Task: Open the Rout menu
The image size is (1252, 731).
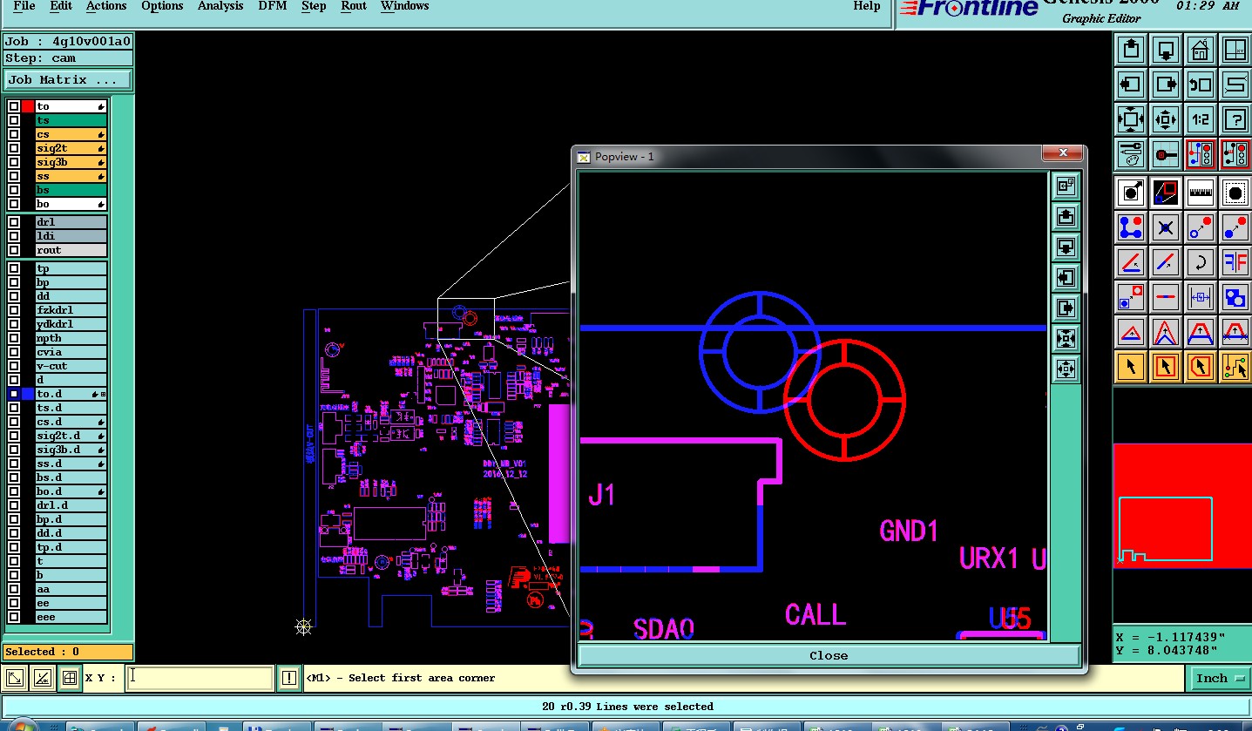Action: tap(354, 6)
